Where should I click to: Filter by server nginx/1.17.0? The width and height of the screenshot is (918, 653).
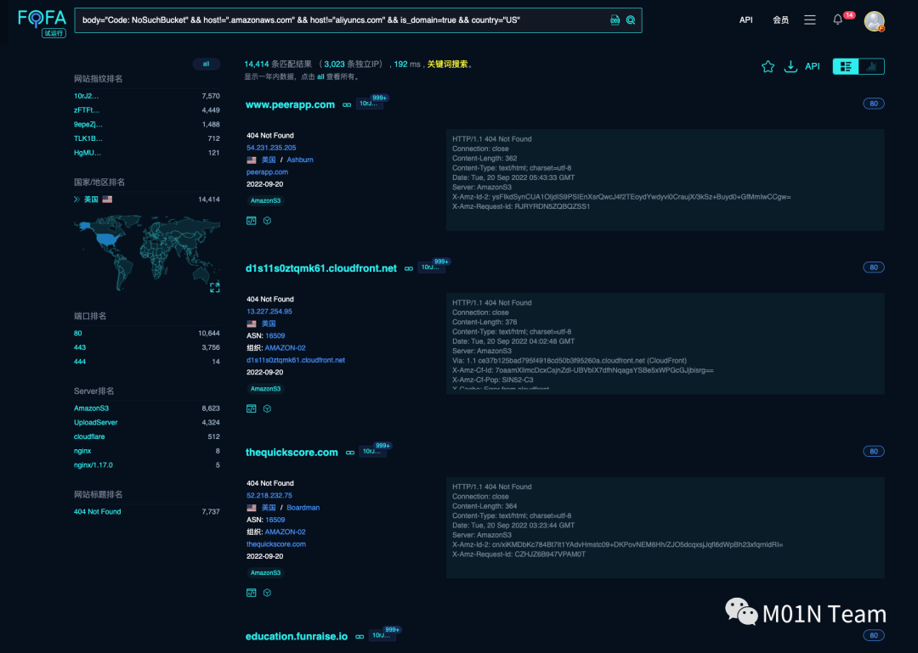pos(93,465)
